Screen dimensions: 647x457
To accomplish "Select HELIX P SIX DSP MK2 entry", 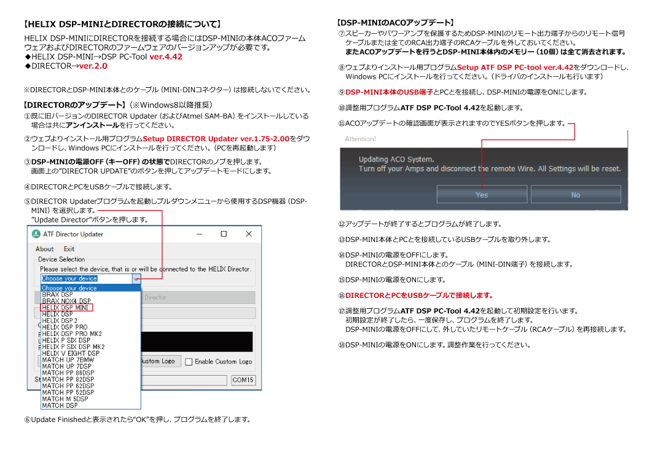I will pyautogui.click(x=91, y=347).
